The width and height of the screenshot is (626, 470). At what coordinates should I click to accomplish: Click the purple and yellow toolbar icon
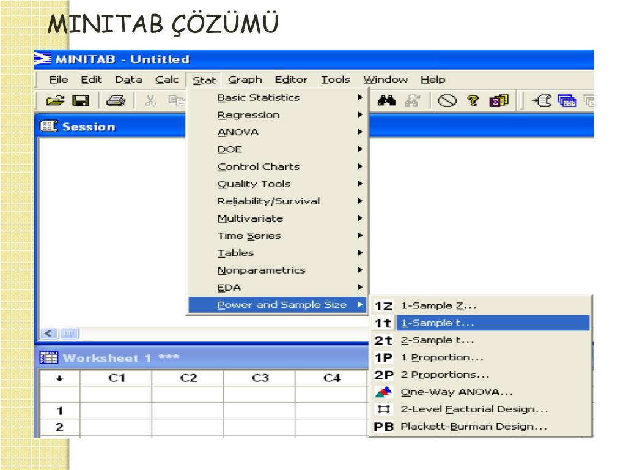tap(499, 101)
